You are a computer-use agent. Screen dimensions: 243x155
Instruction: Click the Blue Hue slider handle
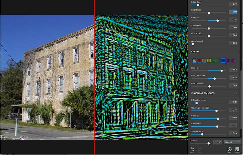[222, 71]
